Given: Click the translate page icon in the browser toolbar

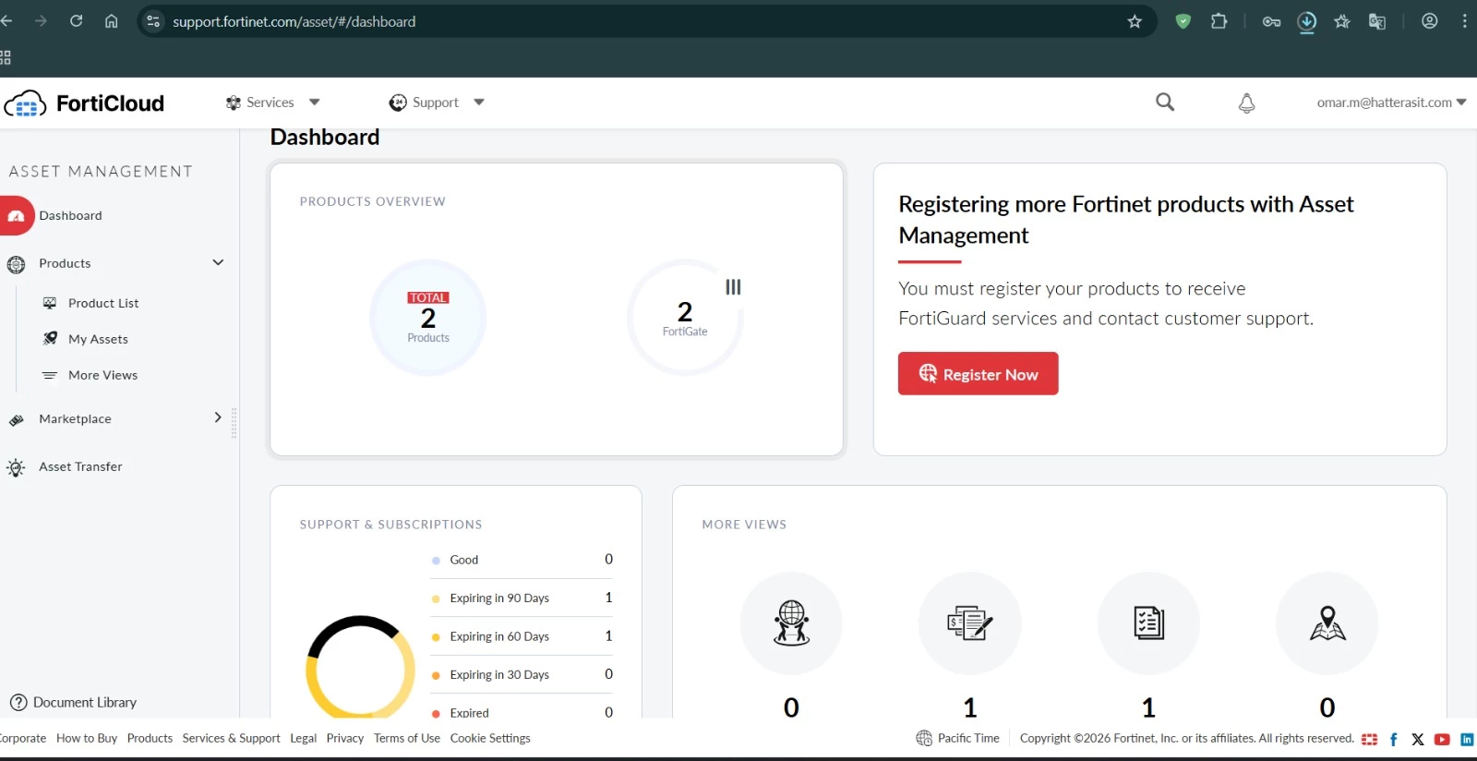Looking at the screenshot, I should coord(1377,21).
